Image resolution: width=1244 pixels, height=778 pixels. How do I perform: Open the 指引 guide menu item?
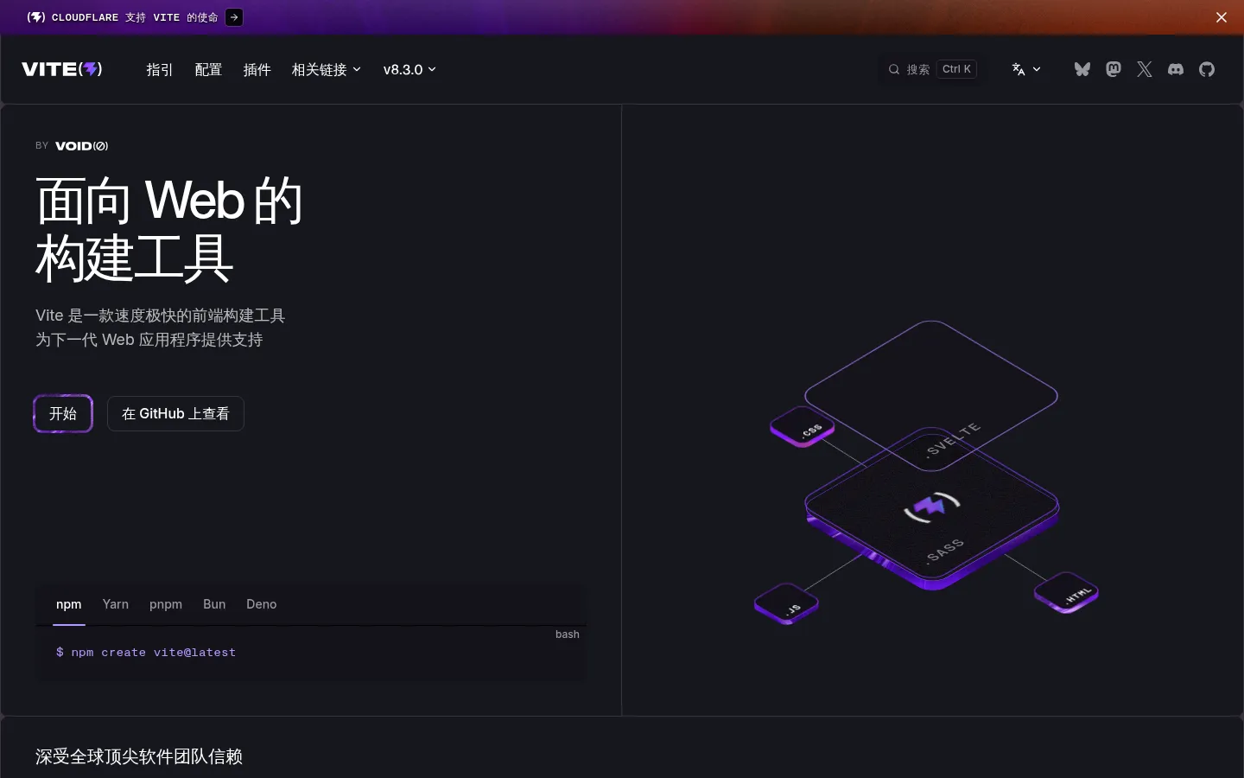click(x=160, y=69)
